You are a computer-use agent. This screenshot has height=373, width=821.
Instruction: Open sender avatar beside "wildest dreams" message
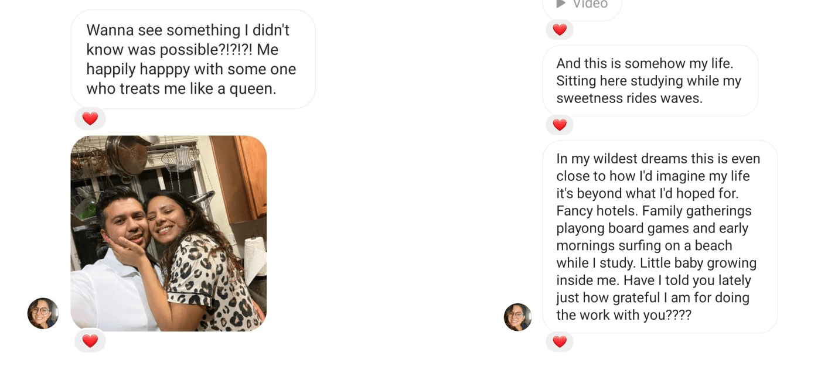pos(518,317)
